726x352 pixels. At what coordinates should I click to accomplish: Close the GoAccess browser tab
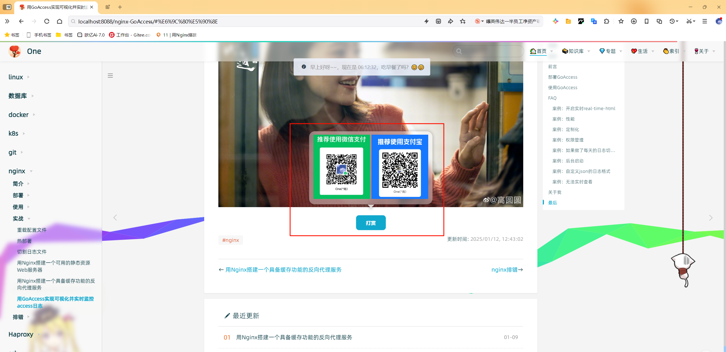pyautogui.click(x=92, y=7)
